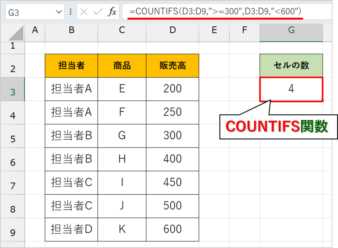
Task: Click the 担当者 header cell
Action: click(71, 66)
